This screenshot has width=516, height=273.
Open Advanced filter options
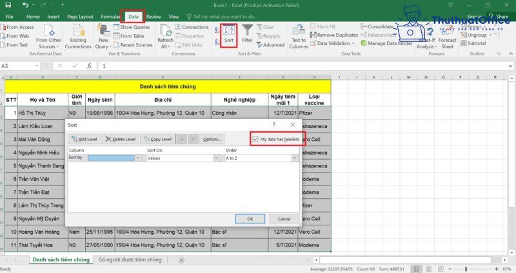(x=270, y=45)
